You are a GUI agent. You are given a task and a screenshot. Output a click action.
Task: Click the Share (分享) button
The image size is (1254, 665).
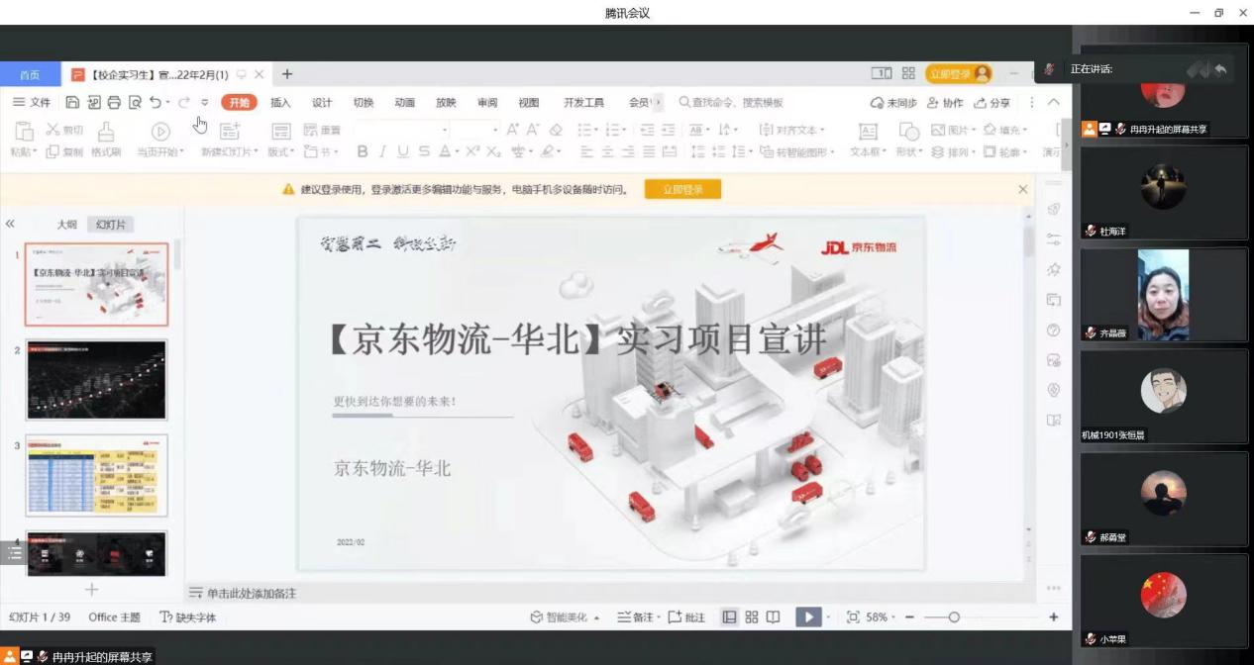coord(993,103)
